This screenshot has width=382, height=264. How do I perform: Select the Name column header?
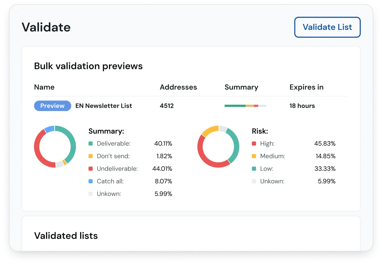(44, 87)
